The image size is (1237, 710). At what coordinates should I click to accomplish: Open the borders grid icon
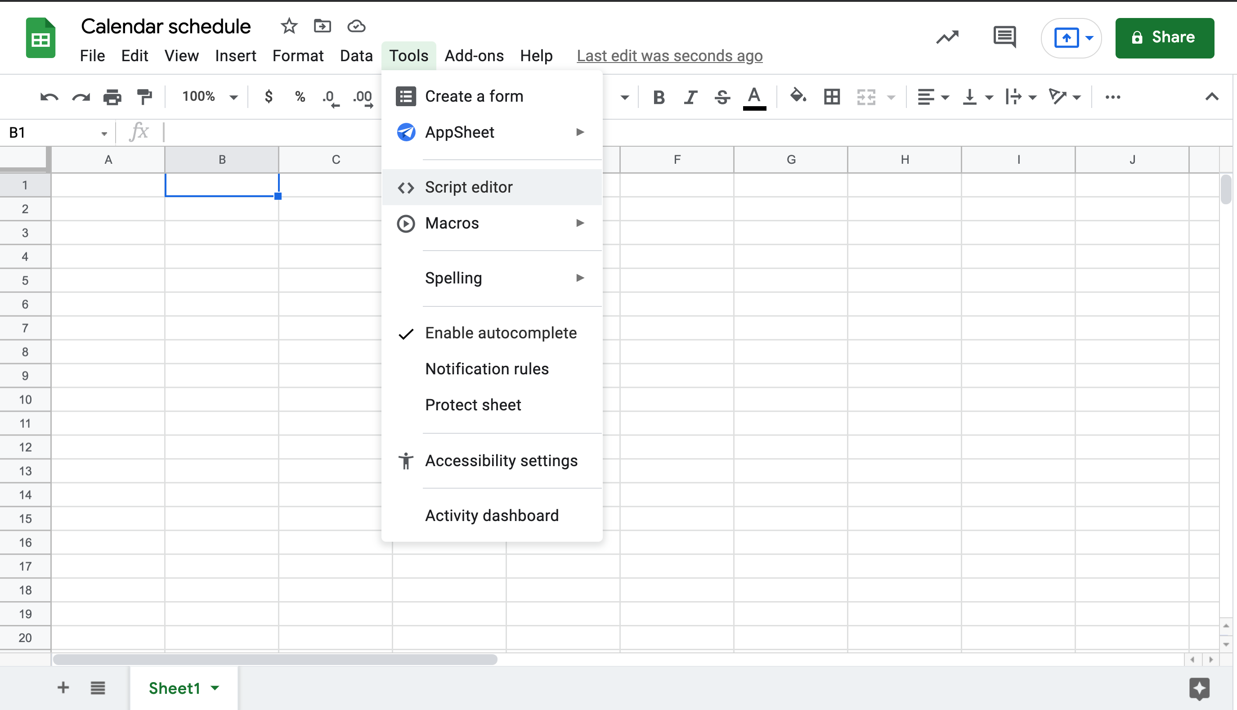(832, 97)
